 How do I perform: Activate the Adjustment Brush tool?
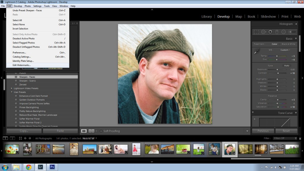(291, 32)
